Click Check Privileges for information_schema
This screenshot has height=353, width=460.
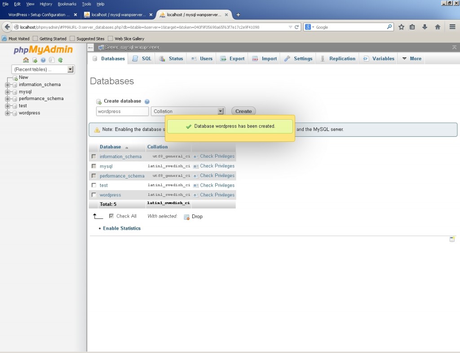coord(217,157)
